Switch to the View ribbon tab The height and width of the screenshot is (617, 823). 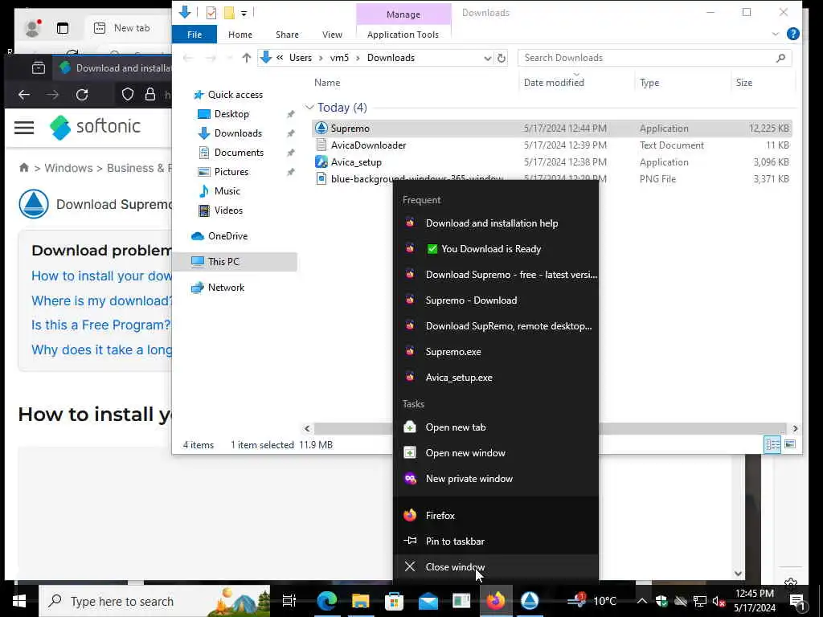tap(332, 34)
